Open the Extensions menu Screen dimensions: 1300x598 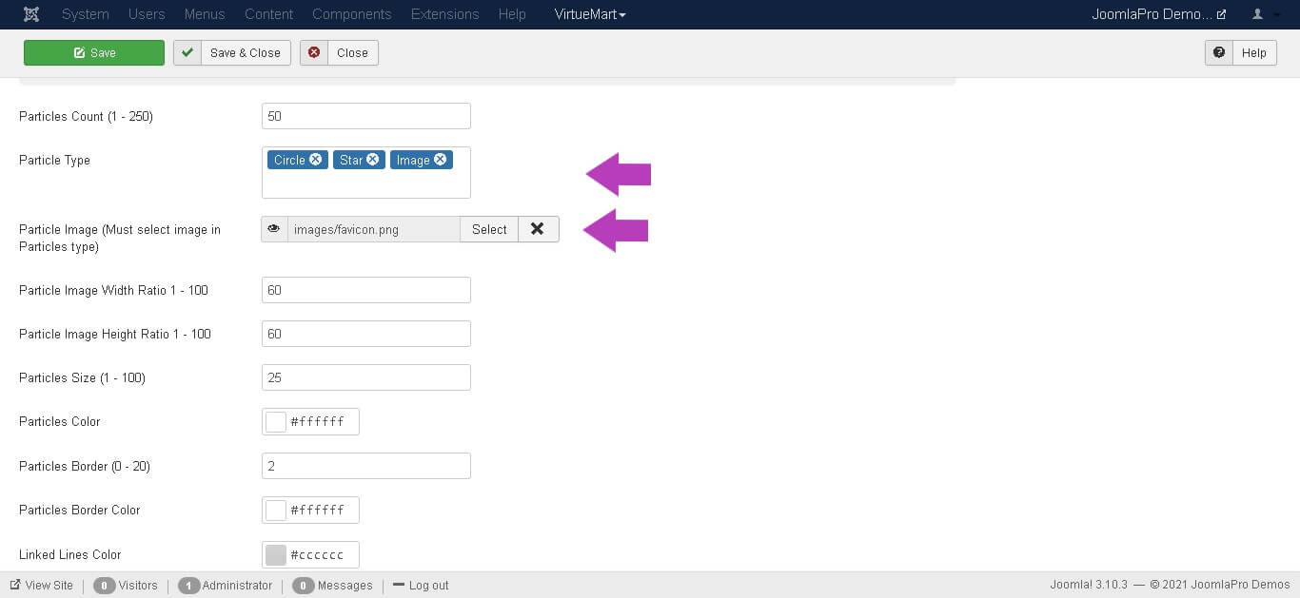coord(444,14)
